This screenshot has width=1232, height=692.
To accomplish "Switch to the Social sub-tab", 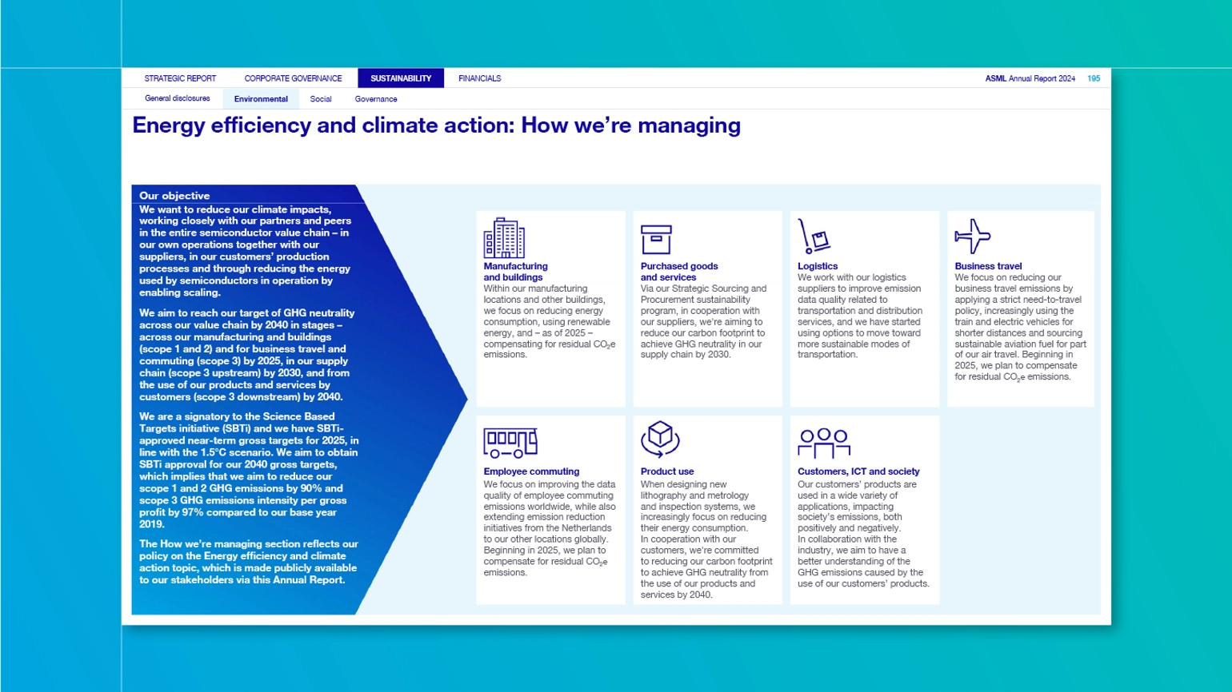I will pos(321,99).
